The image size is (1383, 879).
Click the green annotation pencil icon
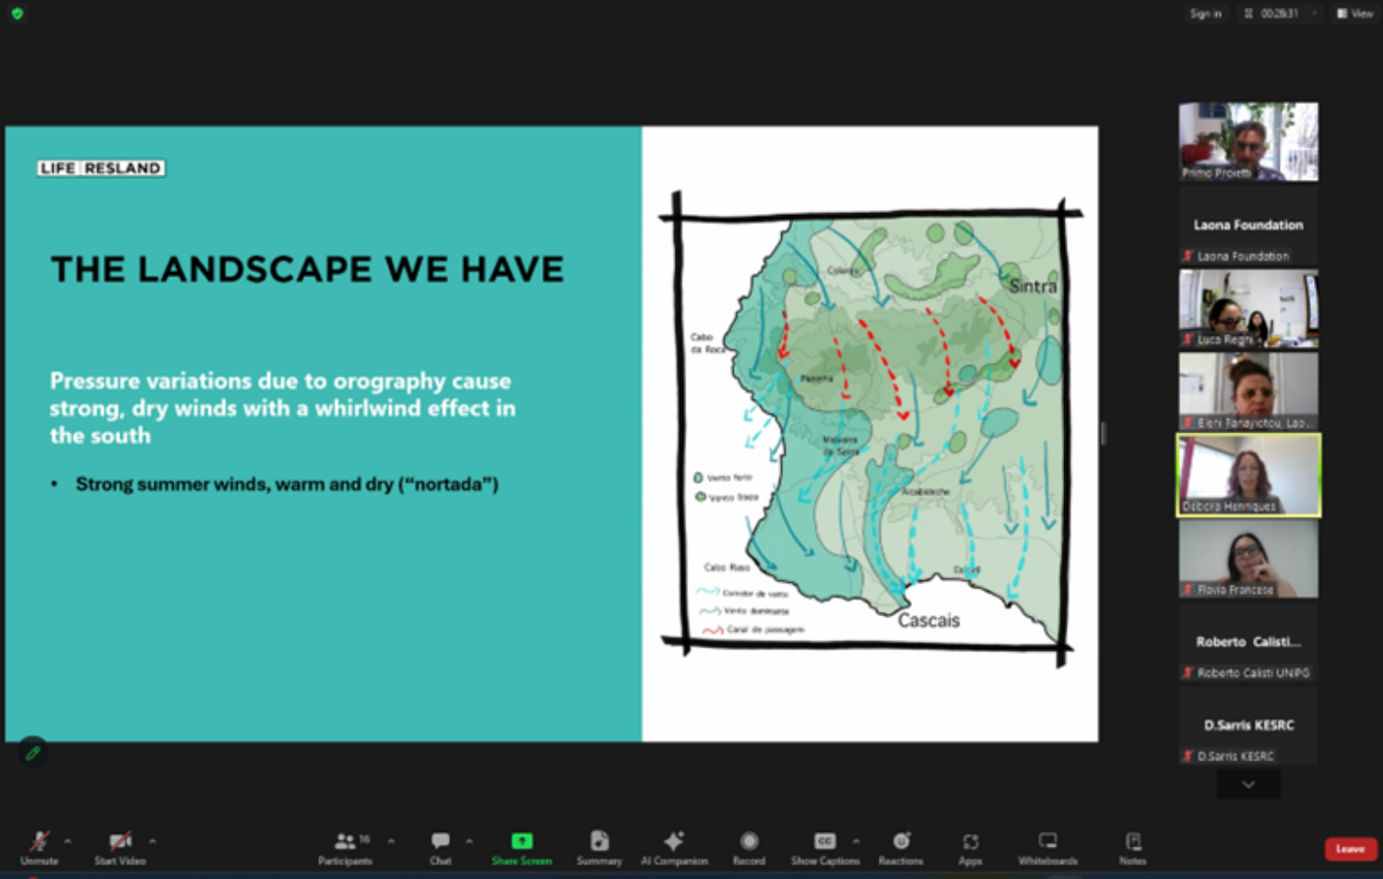click(33, 754)
